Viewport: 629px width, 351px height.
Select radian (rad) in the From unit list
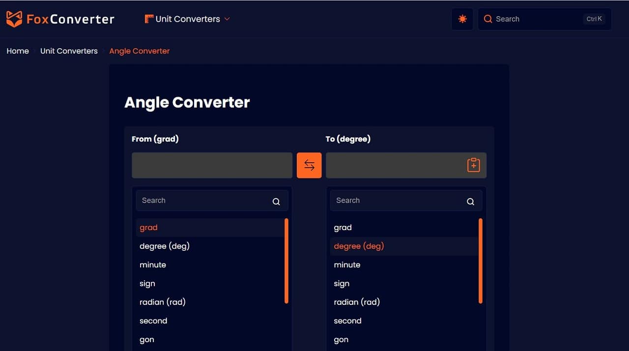[163, 302]
